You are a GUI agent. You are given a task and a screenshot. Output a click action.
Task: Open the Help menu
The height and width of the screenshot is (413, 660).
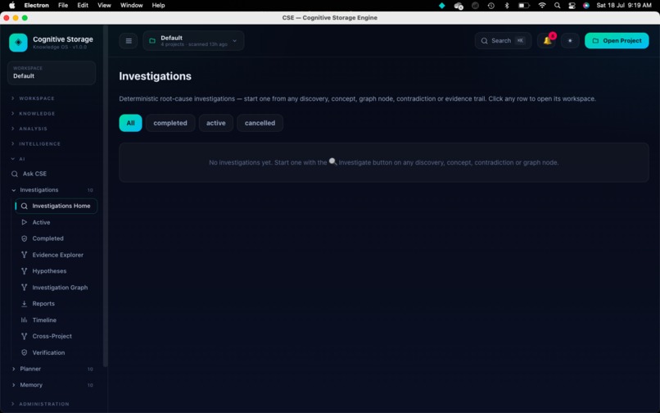coord(158,6)
